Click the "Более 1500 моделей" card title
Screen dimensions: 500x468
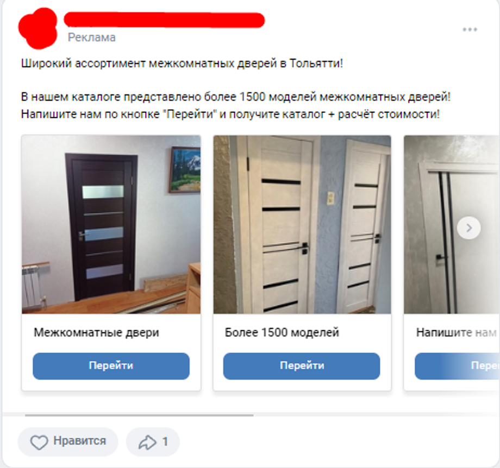coord(282,333)
